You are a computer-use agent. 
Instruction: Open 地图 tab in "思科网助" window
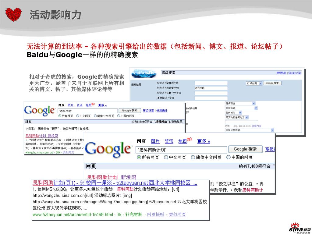coord(88,105)
